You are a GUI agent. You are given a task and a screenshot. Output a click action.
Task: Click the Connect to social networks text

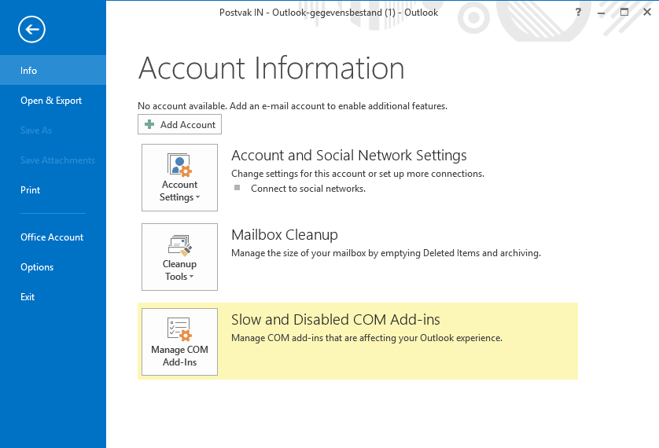pos(308,189)
